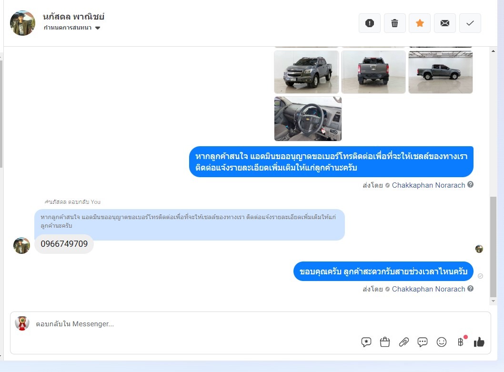
Task: Open the กำหนดการสนทนา dropdown
Action: click(72, 28)
